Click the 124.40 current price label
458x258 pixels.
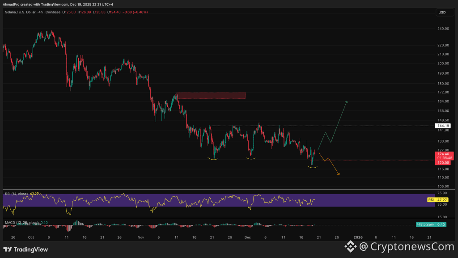[x=444, y=154]
